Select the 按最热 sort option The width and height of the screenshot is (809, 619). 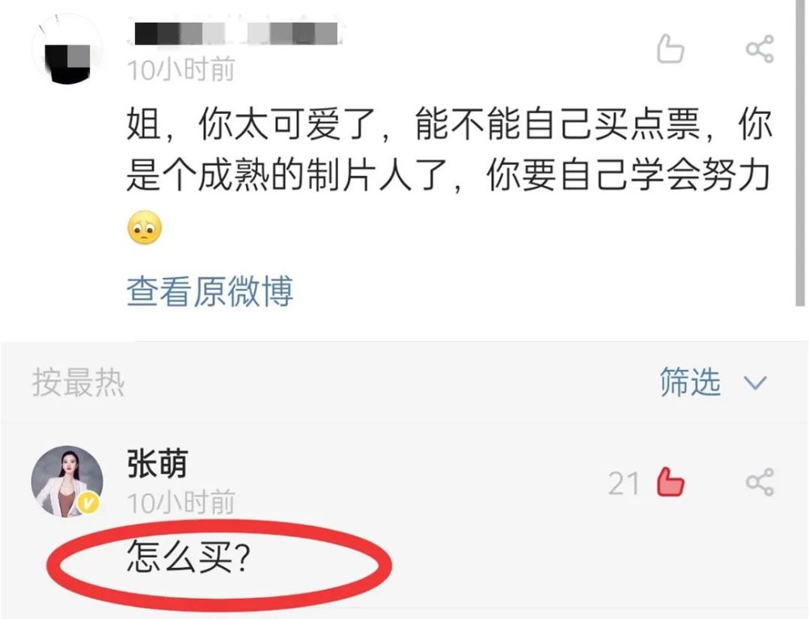[x=78, y=382]
